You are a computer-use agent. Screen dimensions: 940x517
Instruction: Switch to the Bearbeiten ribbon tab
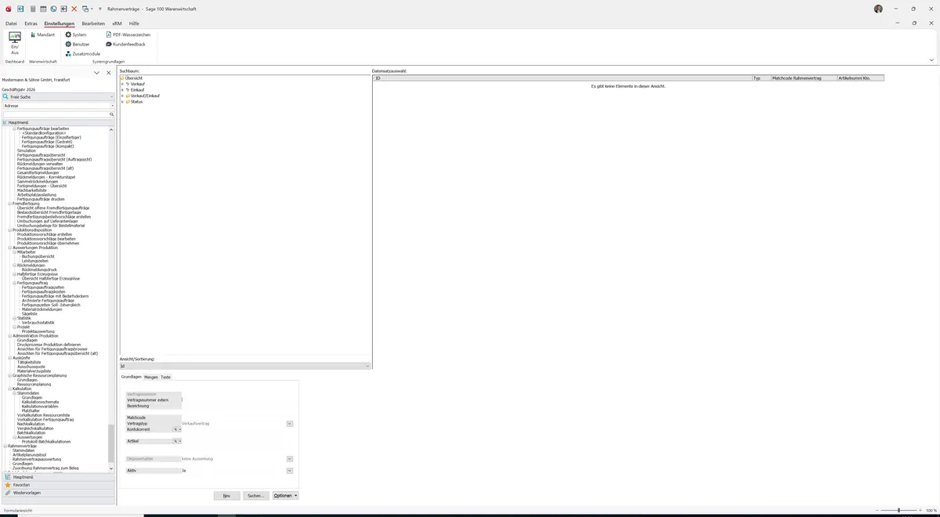93,23
